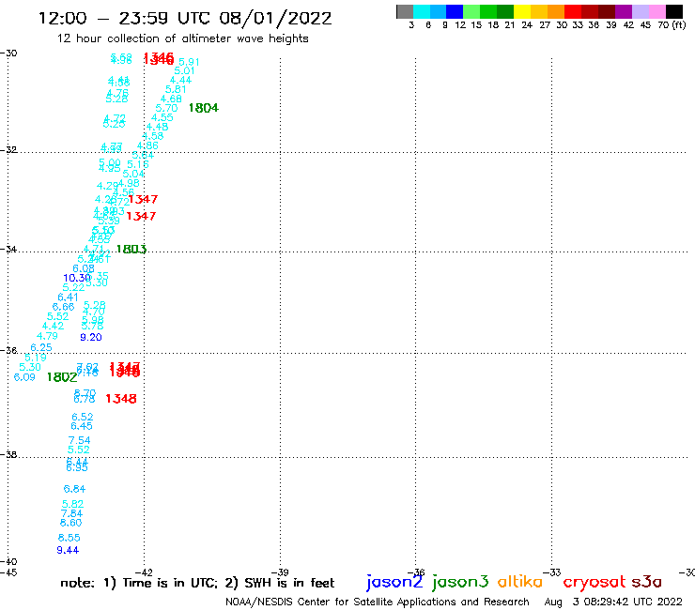Select the green 1802 time label

click(x=62, y=377)
